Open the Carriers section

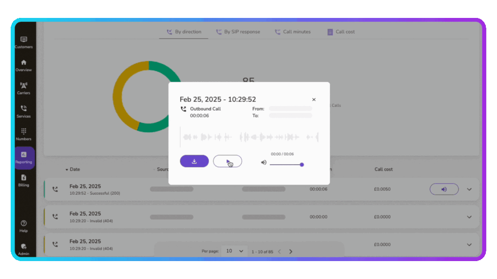[23, 88]
